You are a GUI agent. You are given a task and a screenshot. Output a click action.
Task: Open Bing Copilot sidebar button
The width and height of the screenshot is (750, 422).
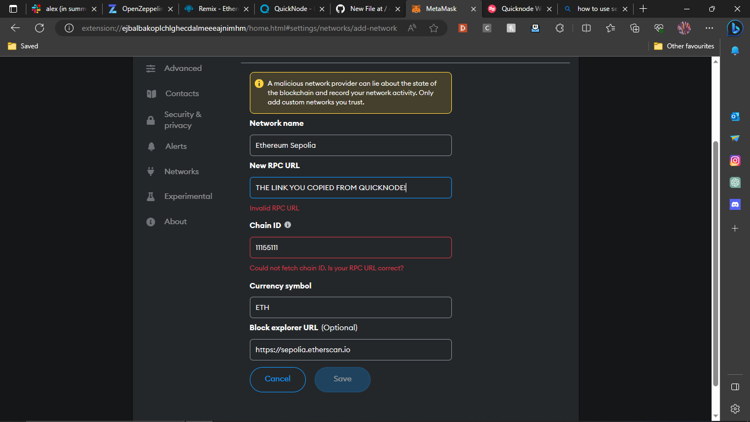tap(735, 27)
